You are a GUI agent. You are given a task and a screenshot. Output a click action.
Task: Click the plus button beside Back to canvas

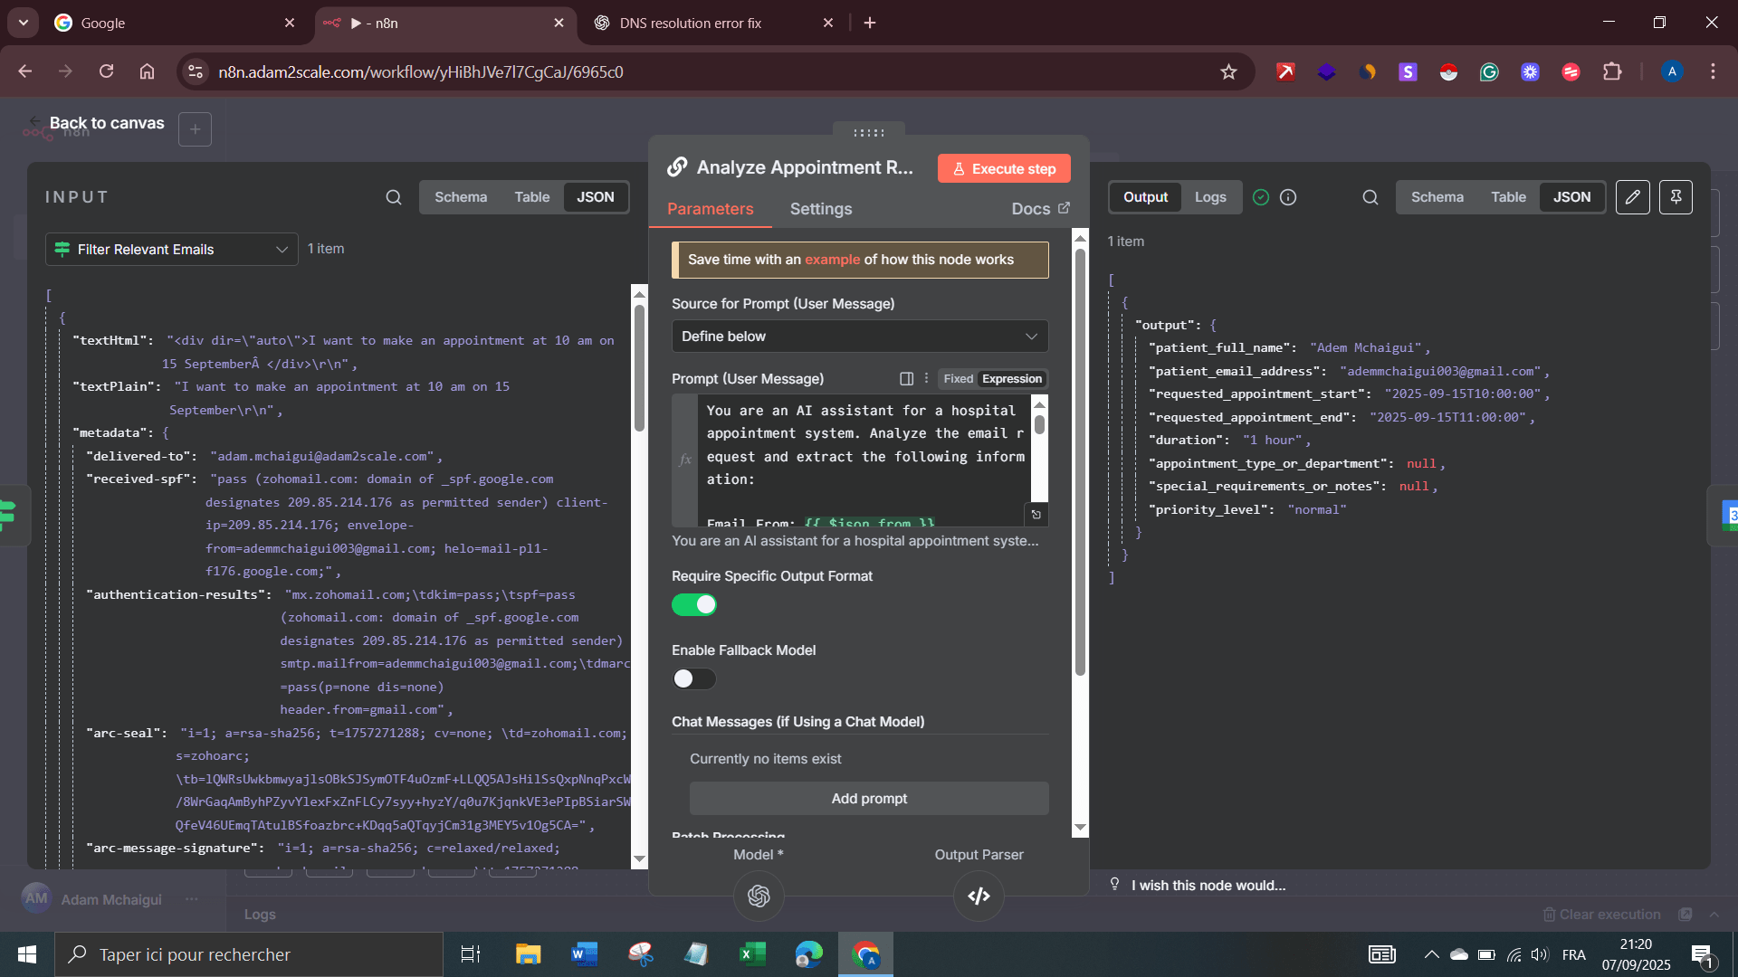196,129
